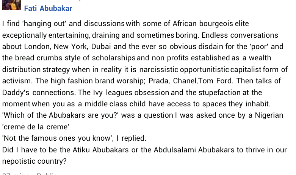Click the word 'scholarships' in the post

click(x=114, y=58)
